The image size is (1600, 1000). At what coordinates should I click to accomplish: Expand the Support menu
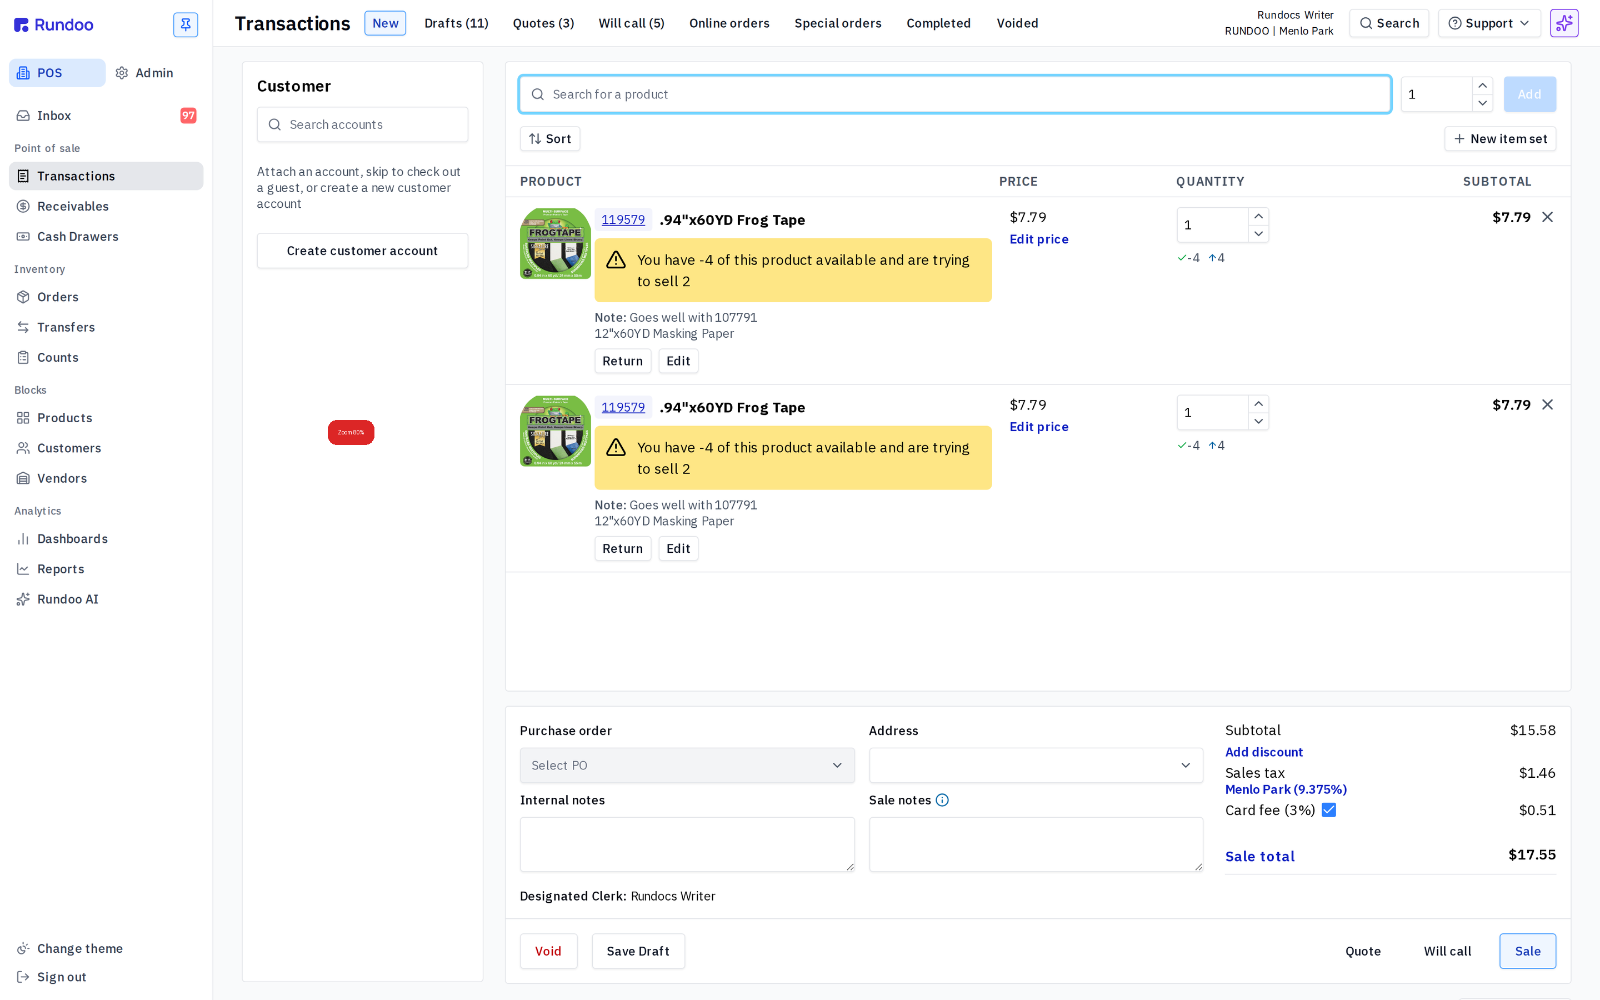coord(1489,23)
